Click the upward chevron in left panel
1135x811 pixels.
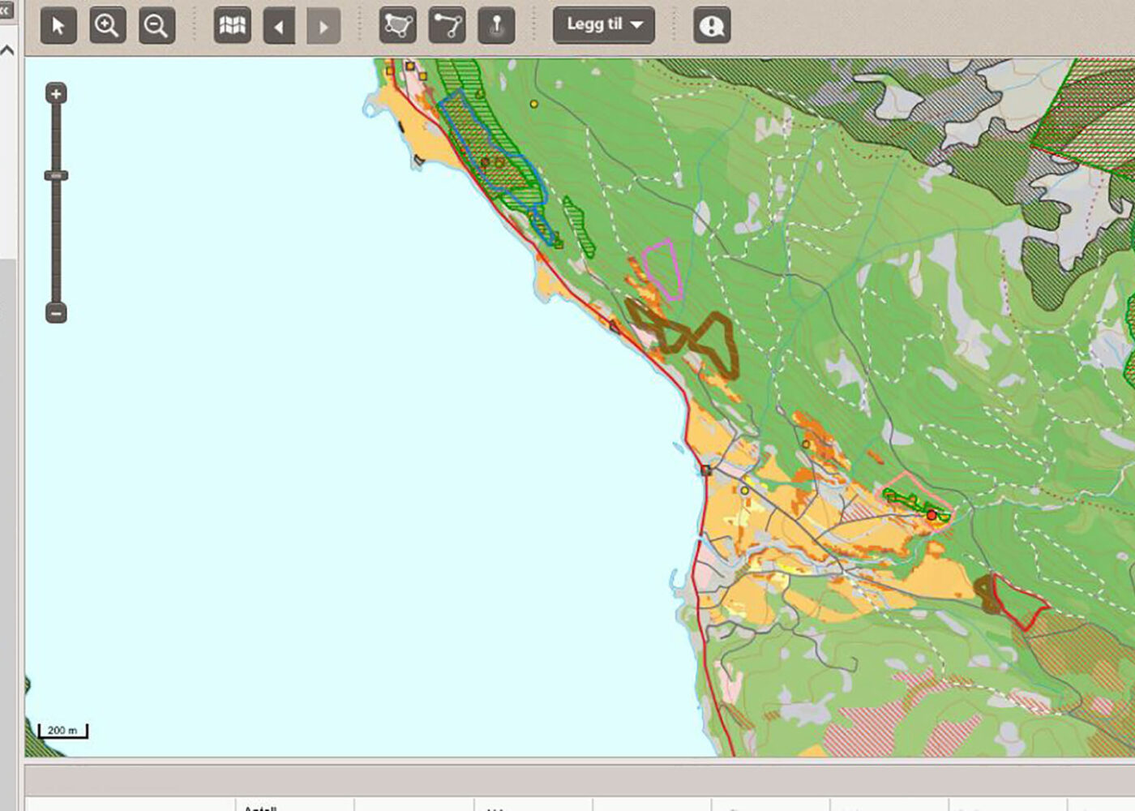[x=7, y=50]
